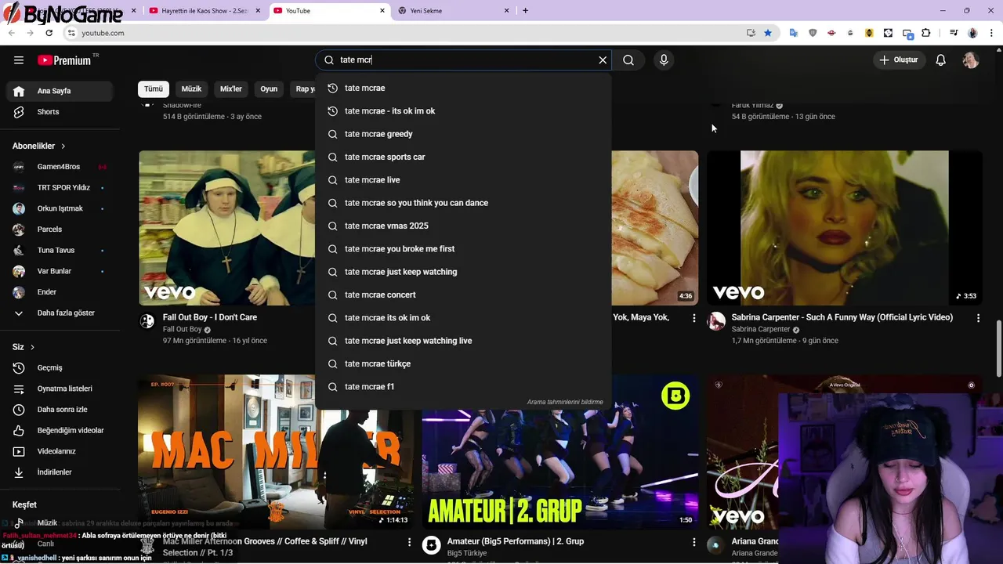Choose suggestion 'tate mcrae live'
This screenshot has height=564, width=1003.
463,179
